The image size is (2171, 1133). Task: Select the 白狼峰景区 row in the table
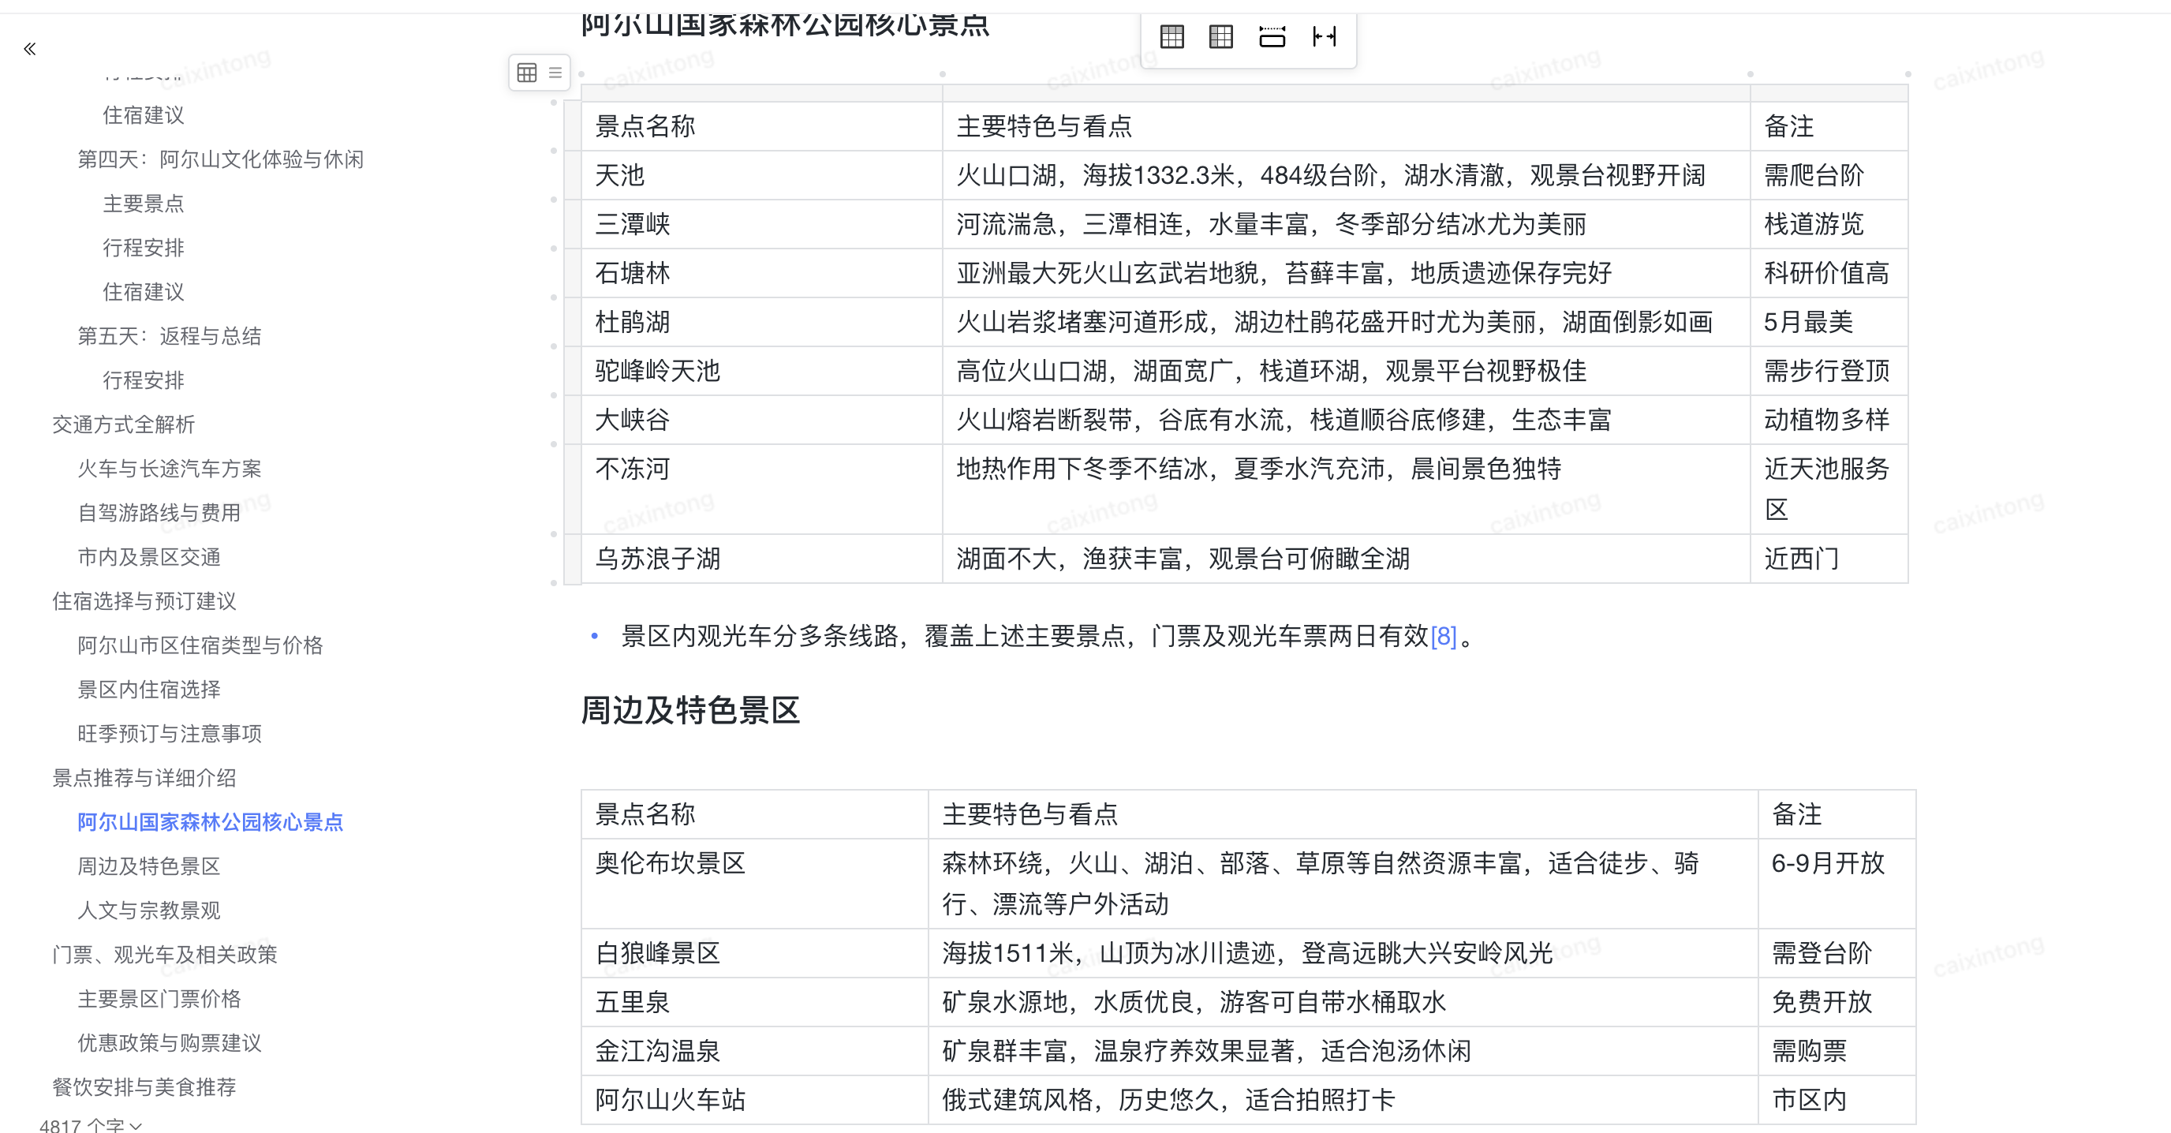[656, 953]
